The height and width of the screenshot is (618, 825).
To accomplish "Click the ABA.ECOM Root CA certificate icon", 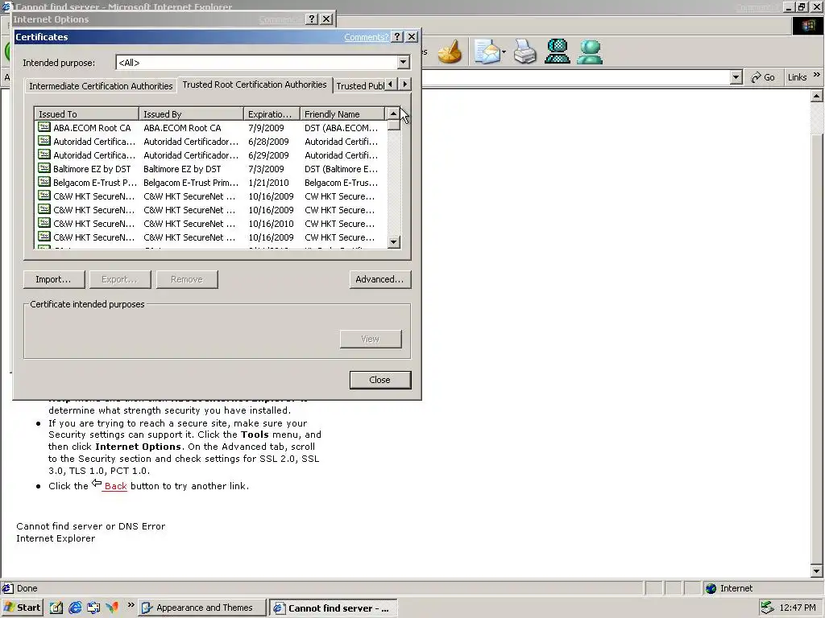I will point(44,127).
